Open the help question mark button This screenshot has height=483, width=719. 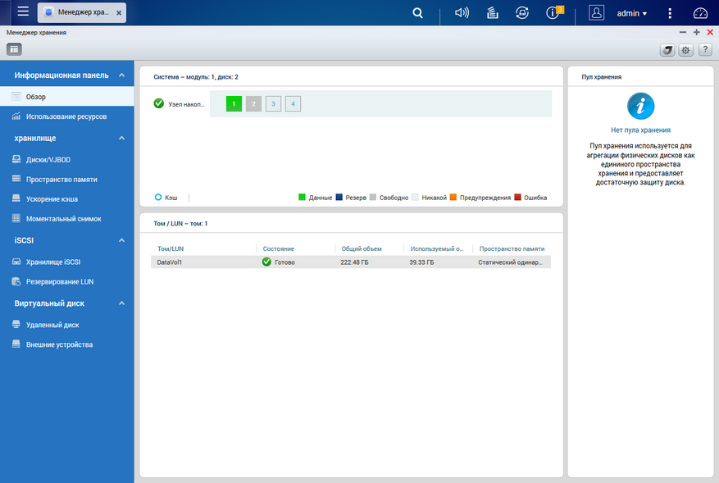click(x=705, y=49)
